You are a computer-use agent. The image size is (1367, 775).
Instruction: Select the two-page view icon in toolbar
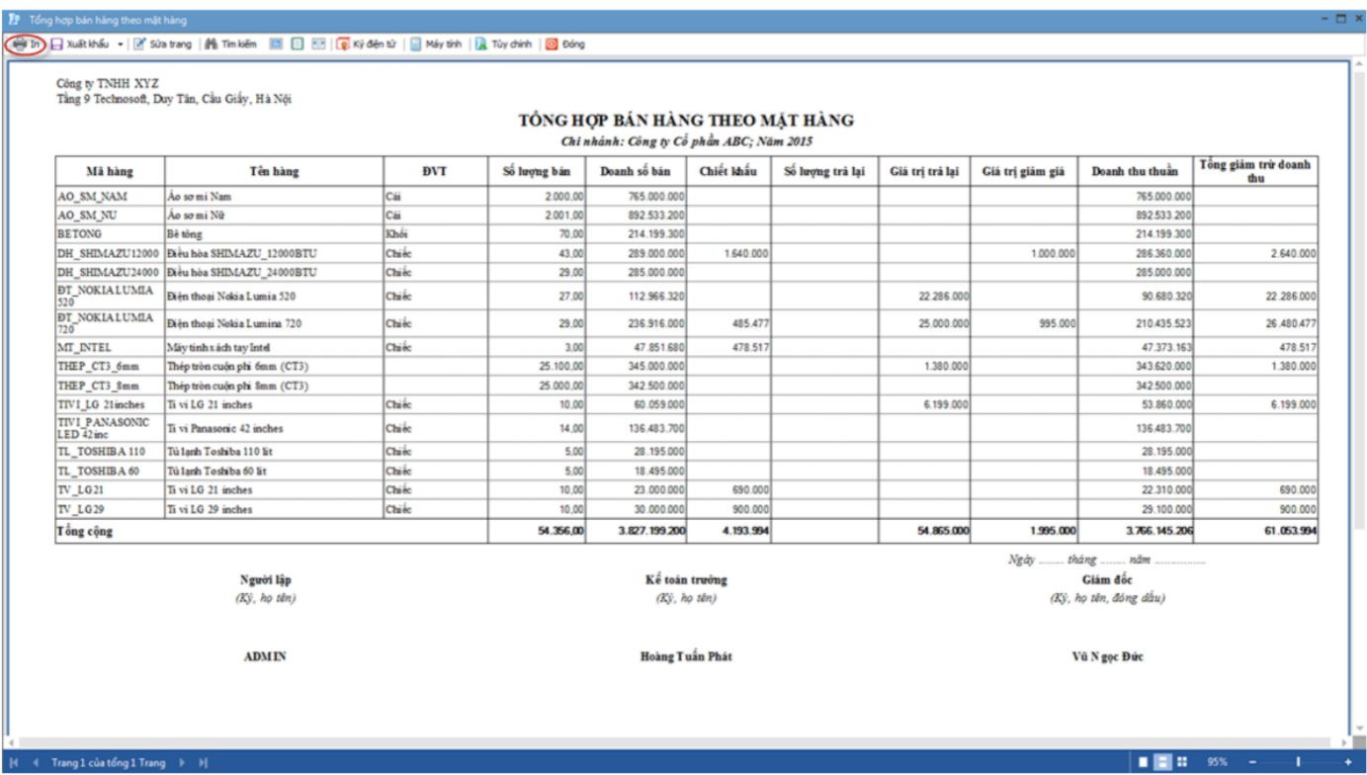[317, 44]
